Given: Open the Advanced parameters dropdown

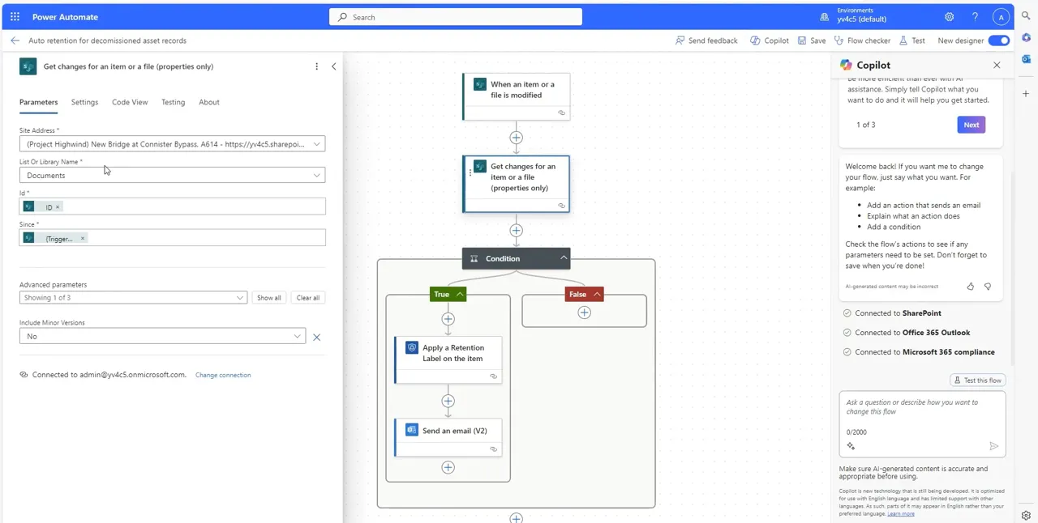Looking at the screenshot, I should 133,298.
